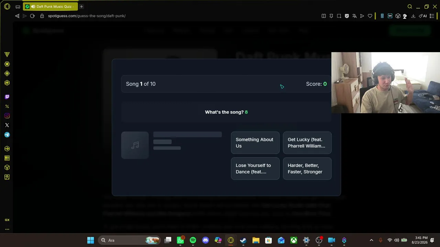Go back to the previous page
Screen dimensions: 440x247
point(17,16)
